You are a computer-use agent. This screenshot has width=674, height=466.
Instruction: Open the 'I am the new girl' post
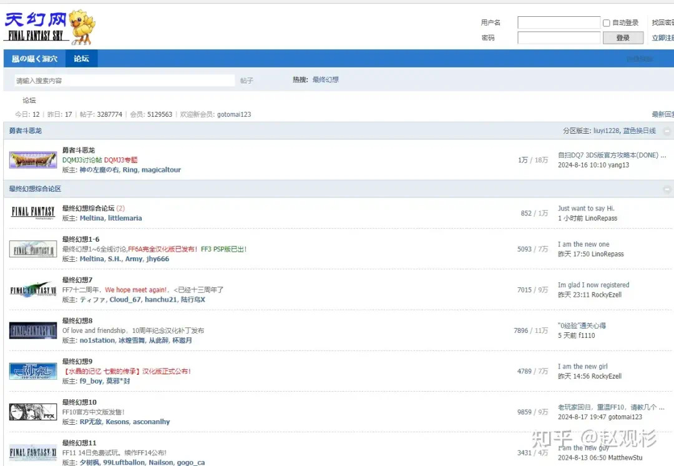583,367
